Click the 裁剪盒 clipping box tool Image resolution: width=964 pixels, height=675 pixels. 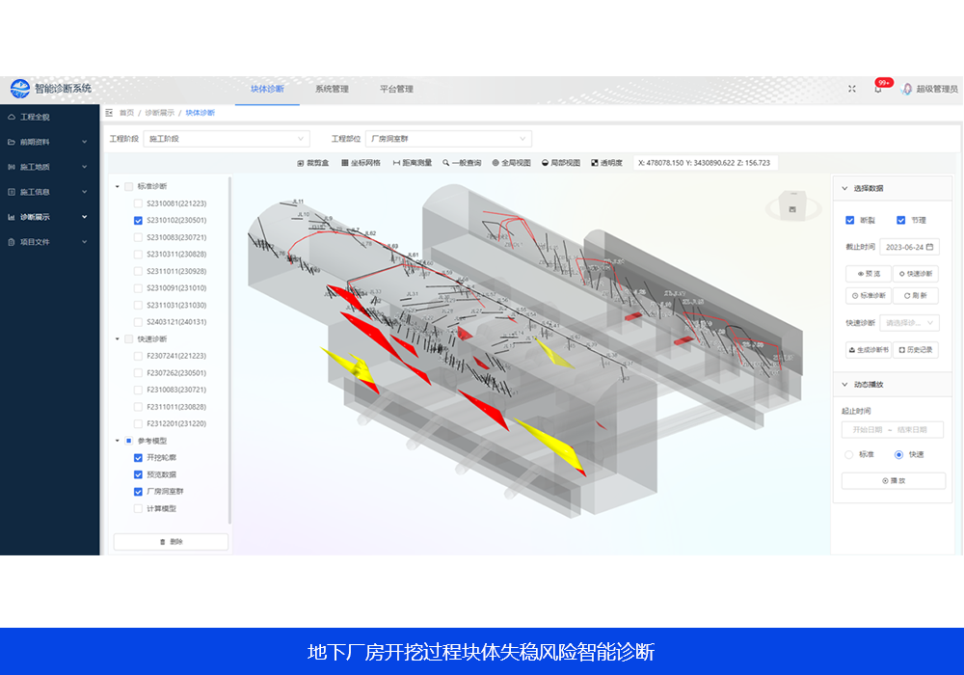[313, 163]
